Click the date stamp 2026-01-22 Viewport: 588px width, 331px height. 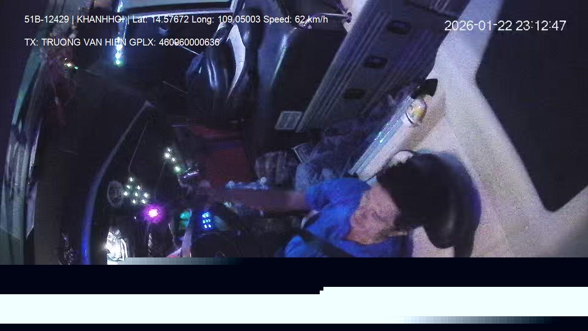pos(478,26)
